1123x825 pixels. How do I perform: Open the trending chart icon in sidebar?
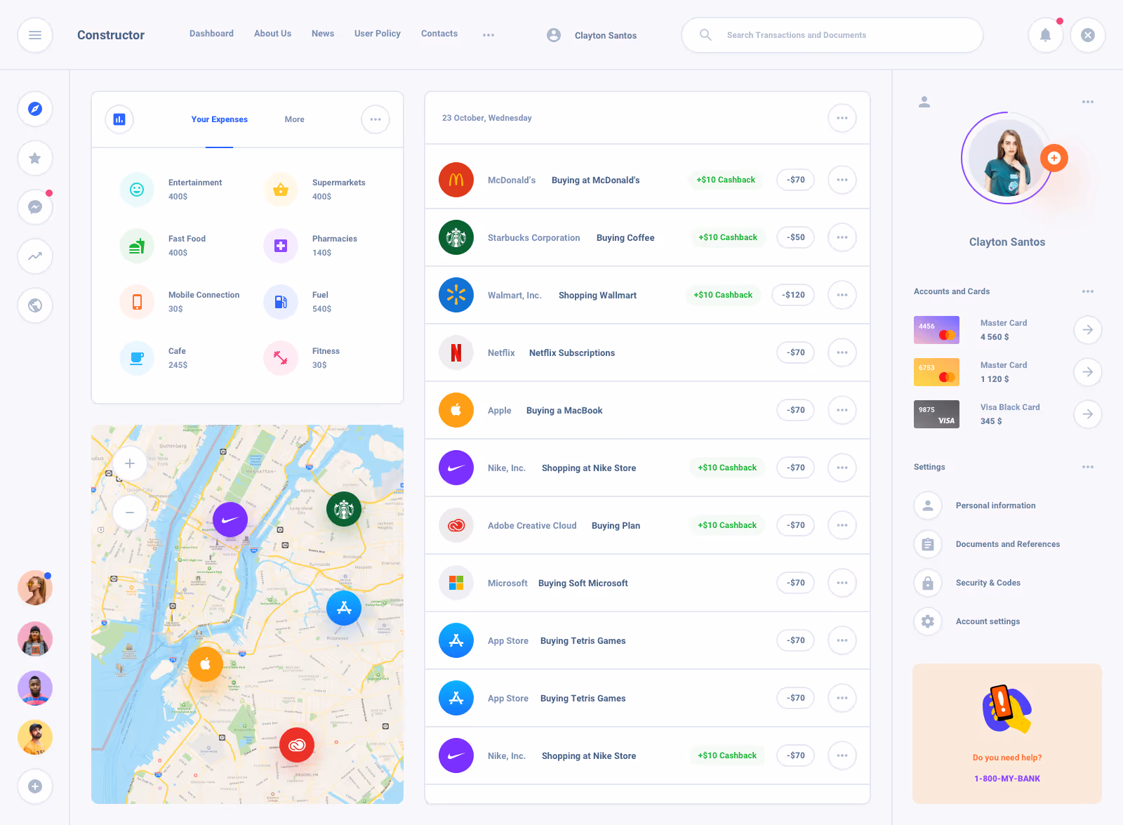[x=35, y=256]
